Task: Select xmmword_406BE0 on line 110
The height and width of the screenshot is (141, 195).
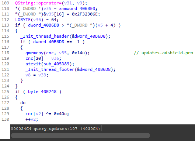Action: click(x=77, y=8)
